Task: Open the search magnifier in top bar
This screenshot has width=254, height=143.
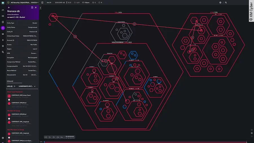Action: click(226, 3)
